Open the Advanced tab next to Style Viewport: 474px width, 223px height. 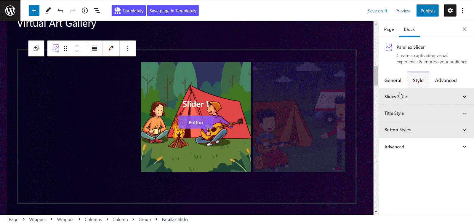tap(446, 80)
